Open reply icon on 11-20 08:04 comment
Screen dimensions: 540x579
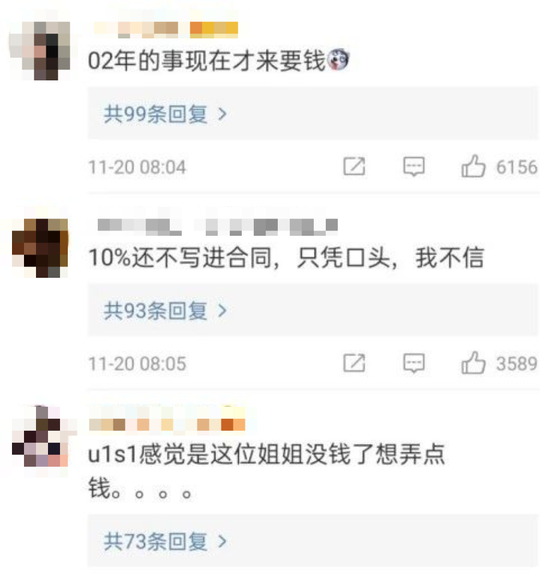[x=413, y=167]
